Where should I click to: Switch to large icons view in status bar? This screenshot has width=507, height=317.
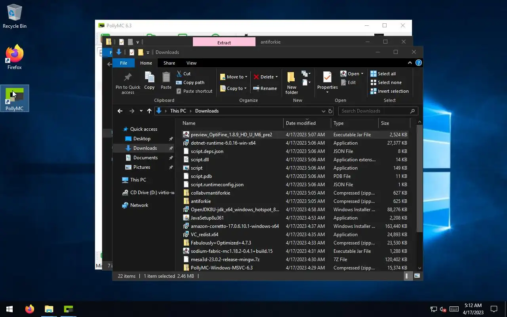coord(417,276)
